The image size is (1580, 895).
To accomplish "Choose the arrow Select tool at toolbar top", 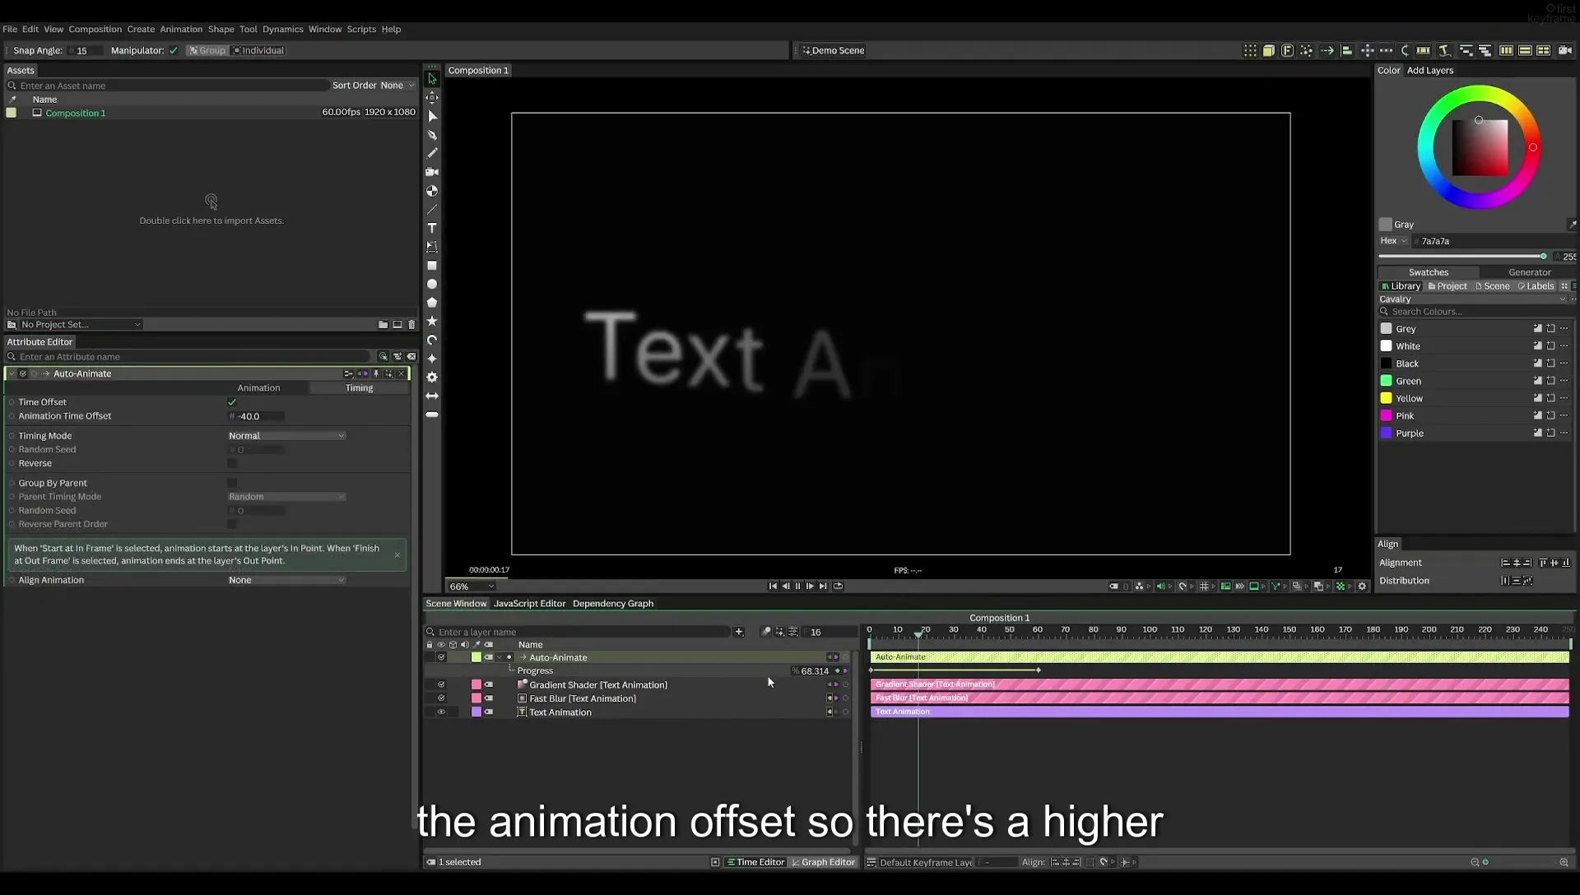I will (432, 79).
